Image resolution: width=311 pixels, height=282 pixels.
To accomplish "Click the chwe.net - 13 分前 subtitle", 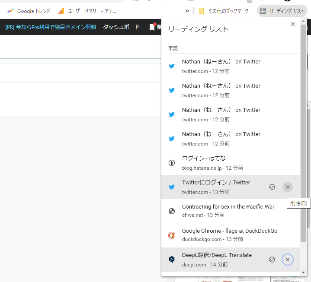I will coord(203,215).
